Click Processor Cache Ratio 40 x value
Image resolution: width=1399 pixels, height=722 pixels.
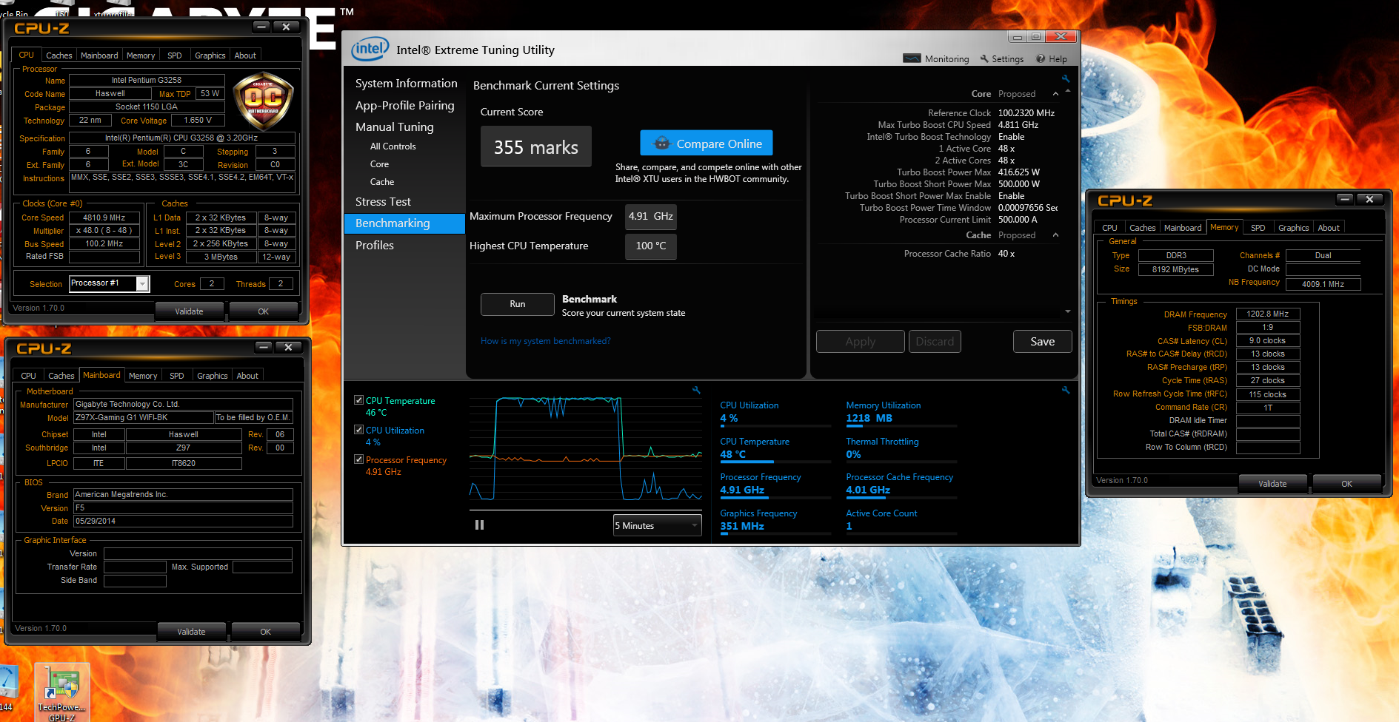[1006, 254]
